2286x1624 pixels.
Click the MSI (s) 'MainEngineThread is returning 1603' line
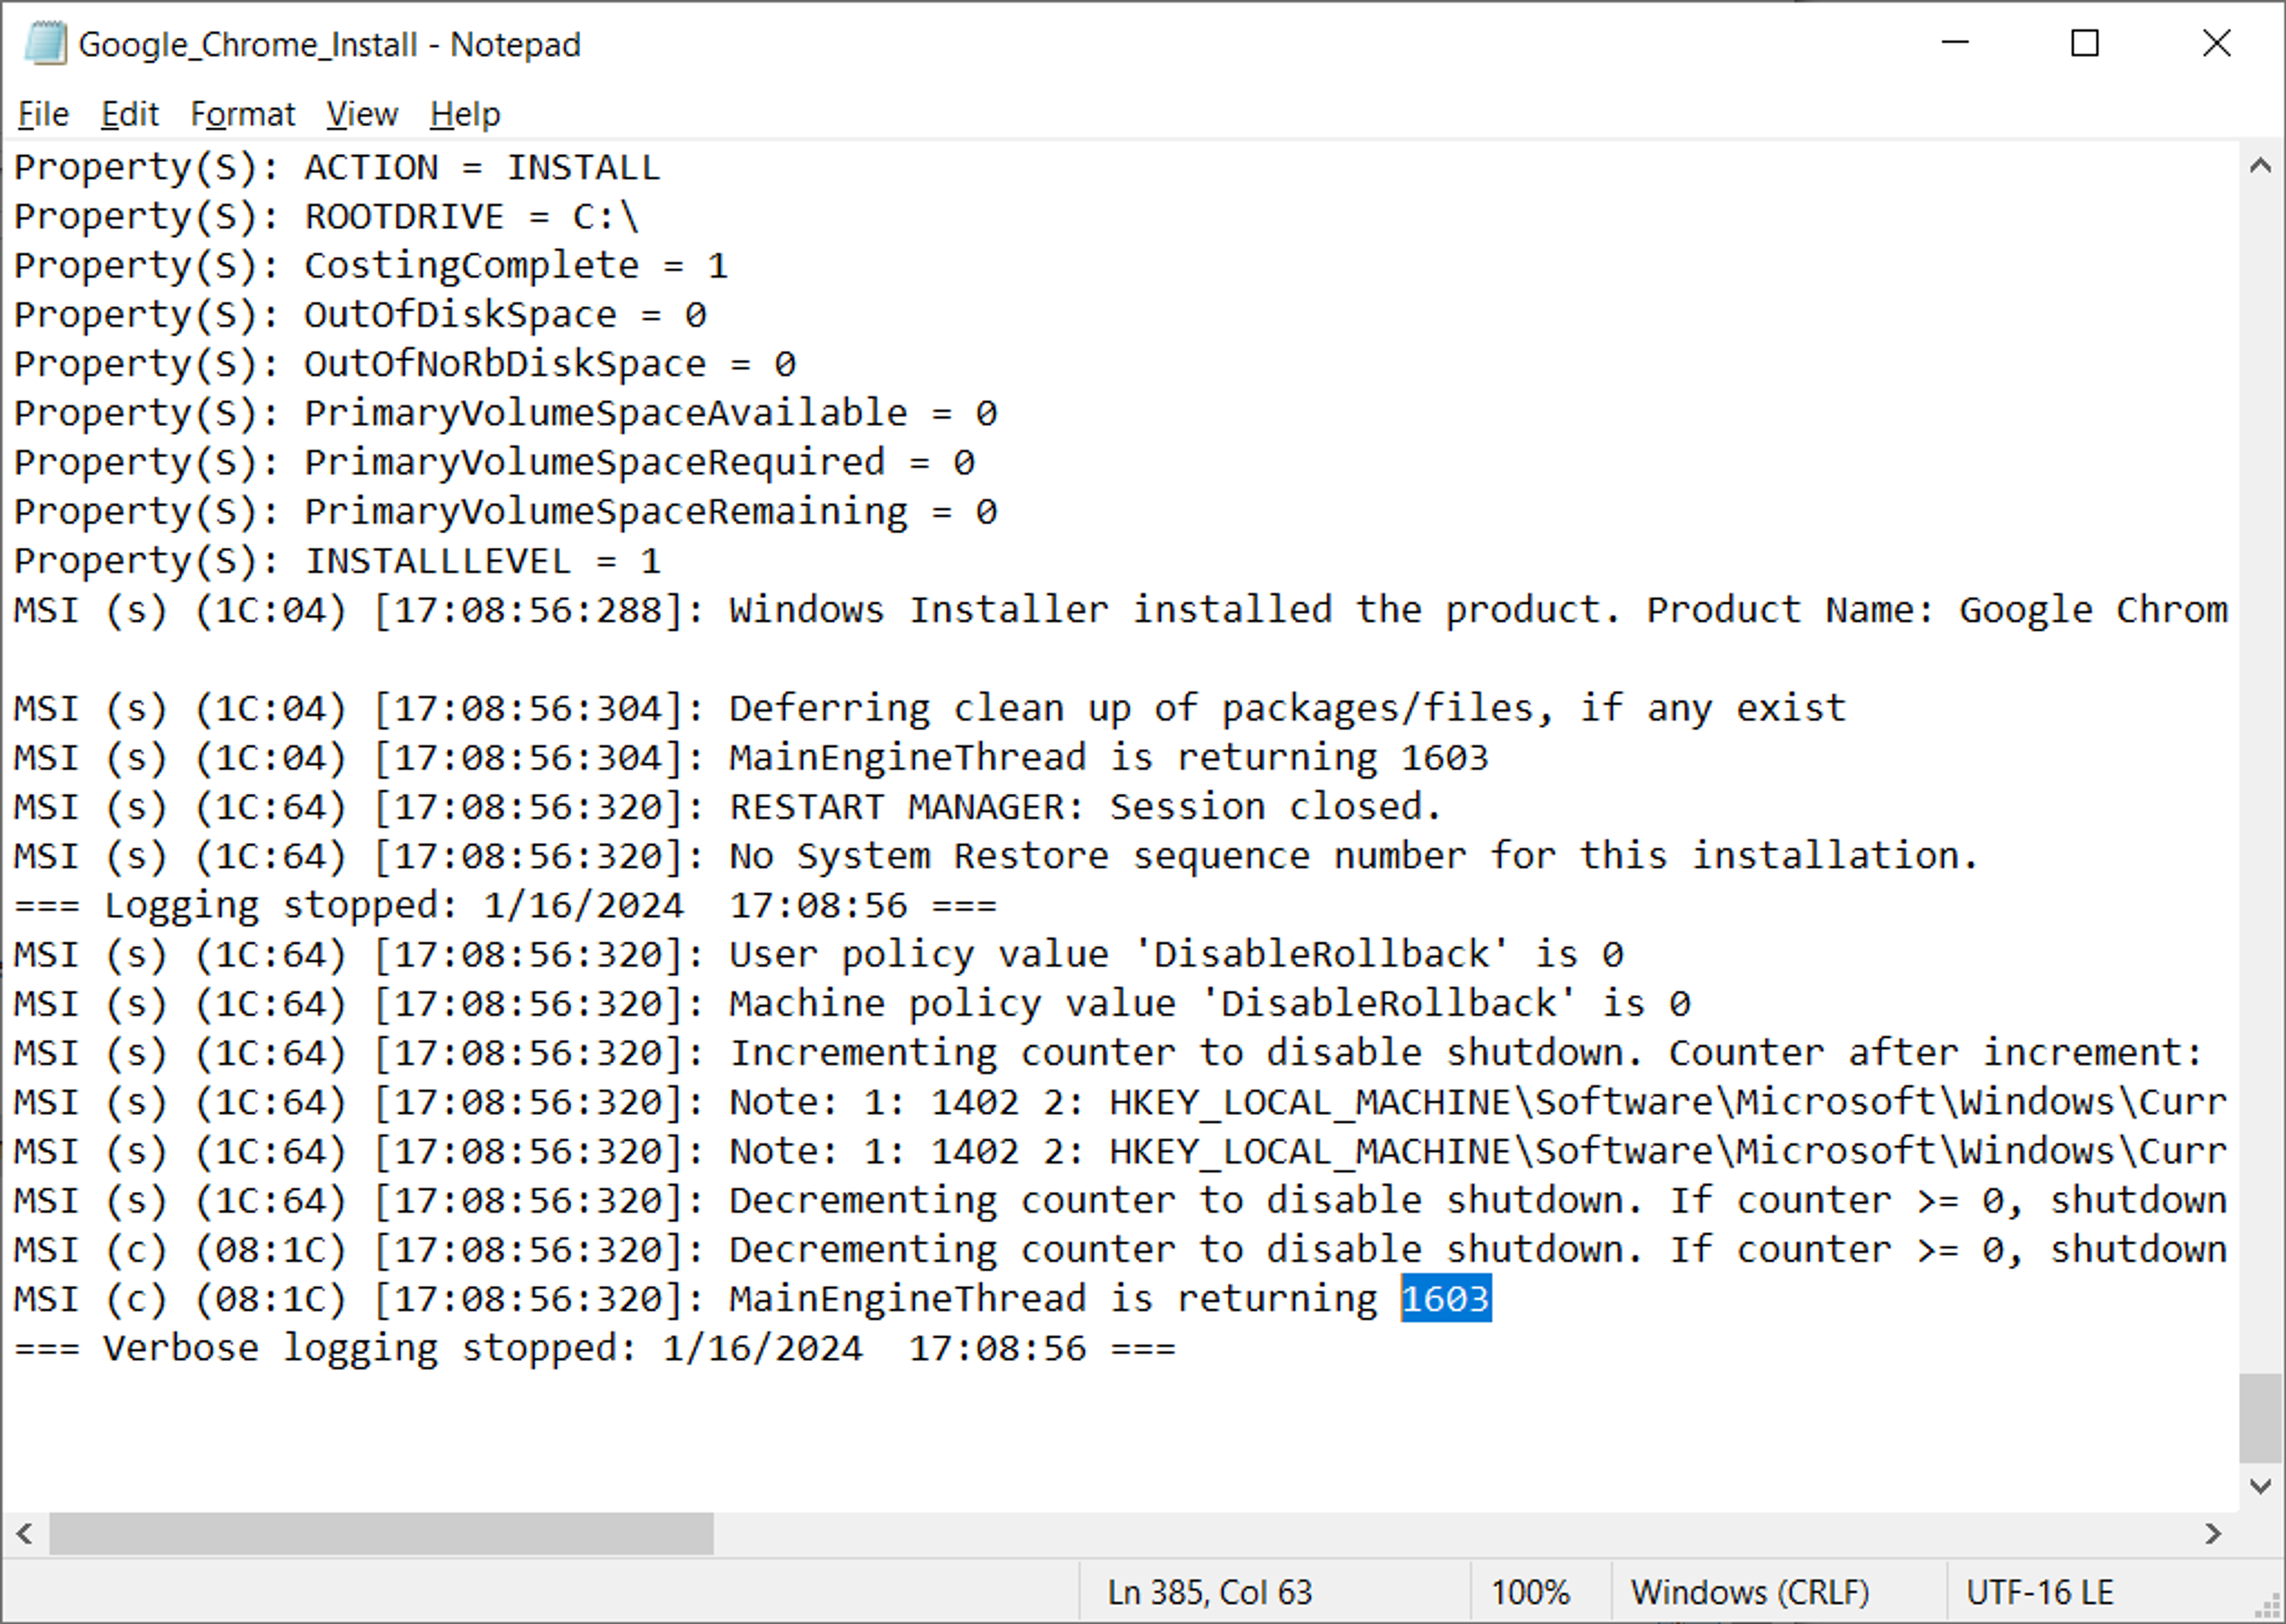[751, 757]
